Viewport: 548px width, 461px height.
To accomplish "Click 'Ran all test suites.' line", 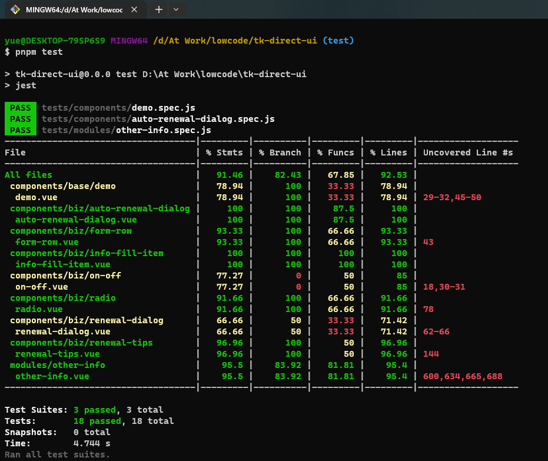I will (x=57, y=455).
